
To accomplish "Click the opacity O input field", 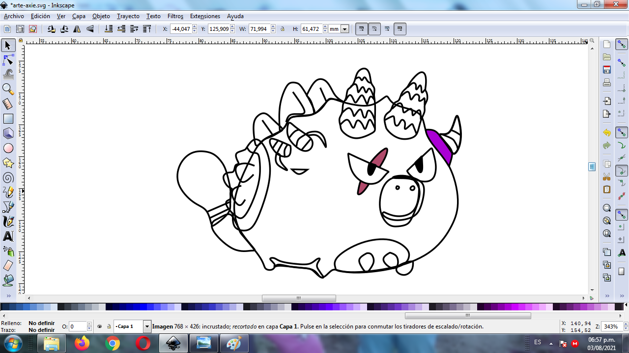I will coord(78,326).
